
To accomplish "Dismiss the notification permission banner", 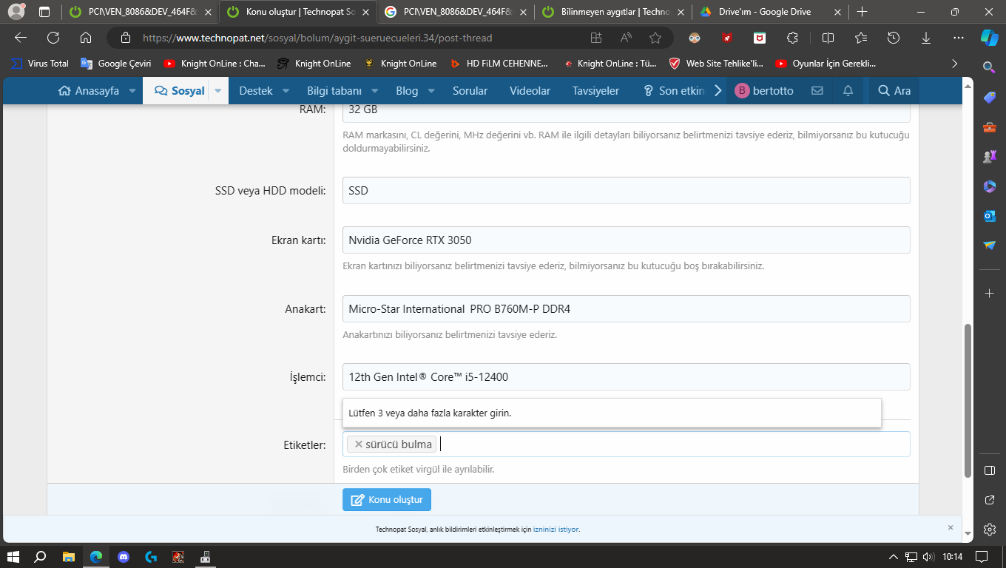I will [x=951, y=527].
